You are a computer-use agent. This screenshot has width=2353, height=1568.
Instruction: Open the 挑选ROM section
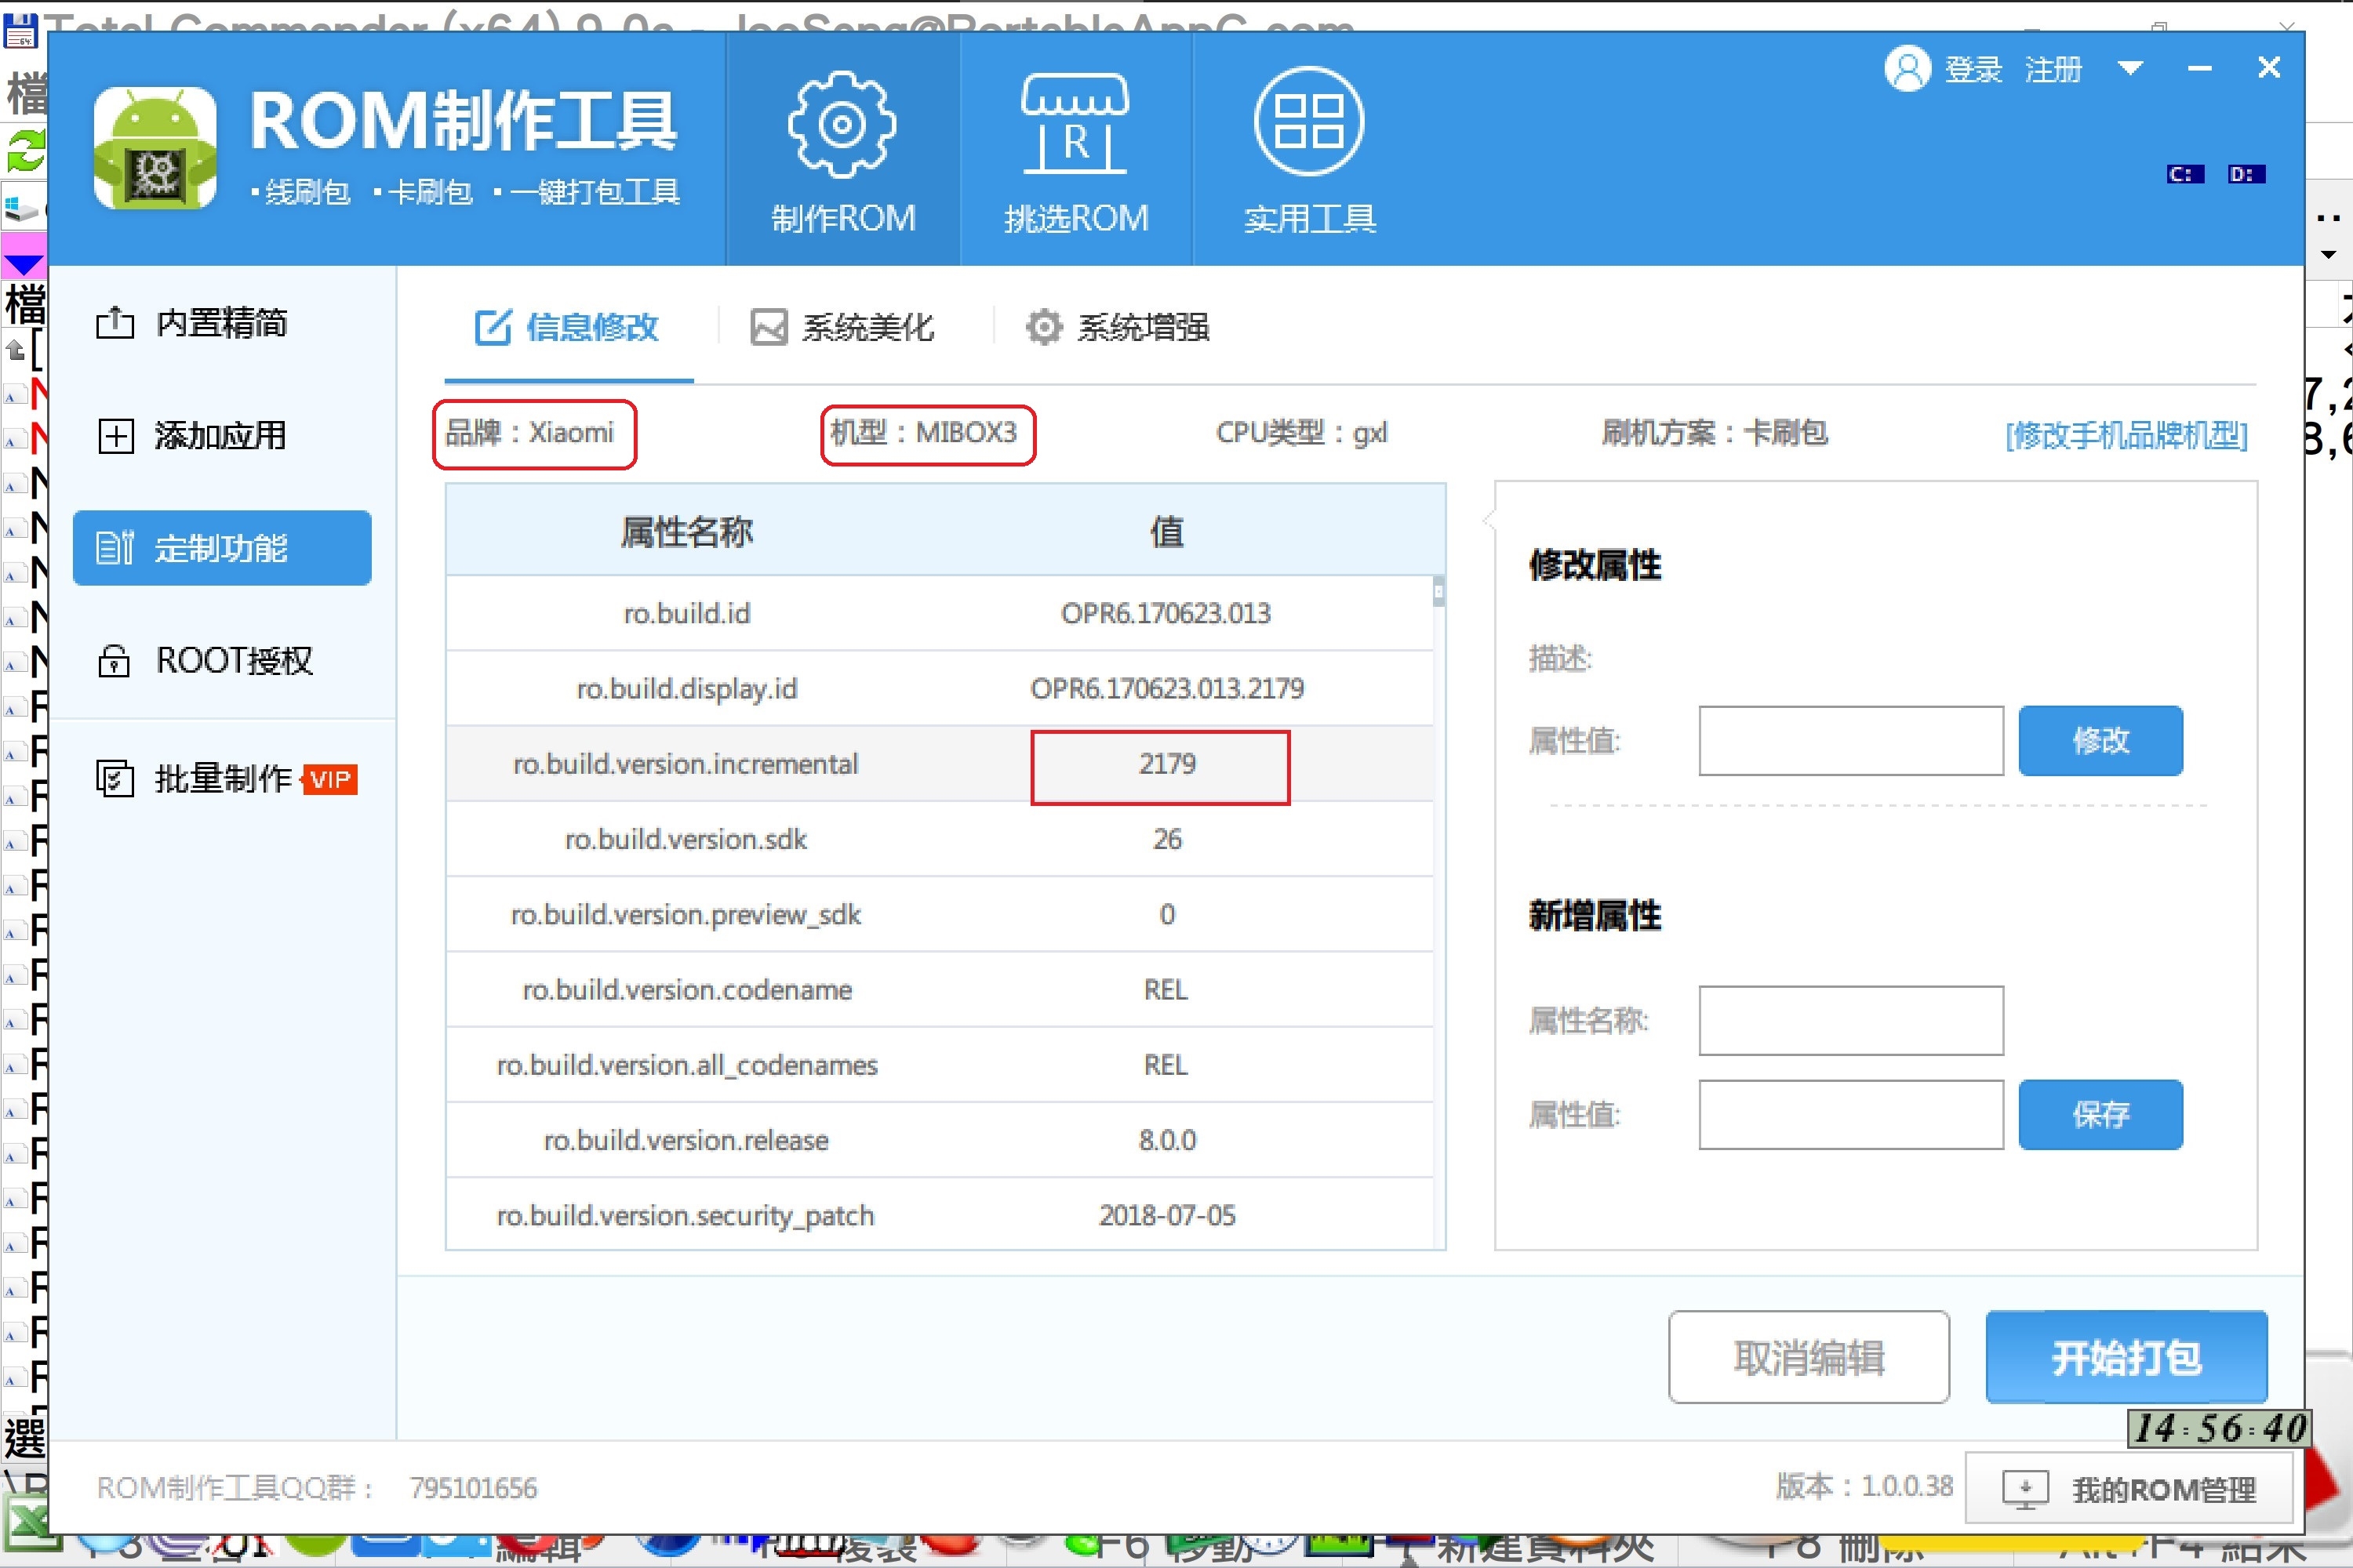tap(1076, 150)
